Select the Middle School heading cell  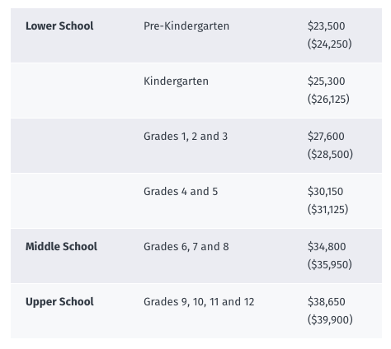coord(61,246)
